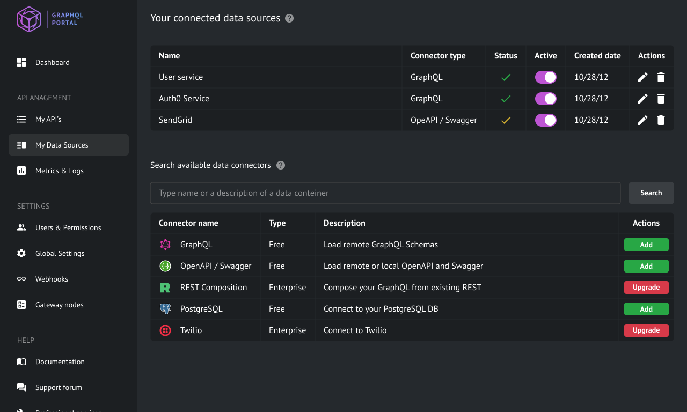Delete the Auth0 Service data source

pos(661,99)
